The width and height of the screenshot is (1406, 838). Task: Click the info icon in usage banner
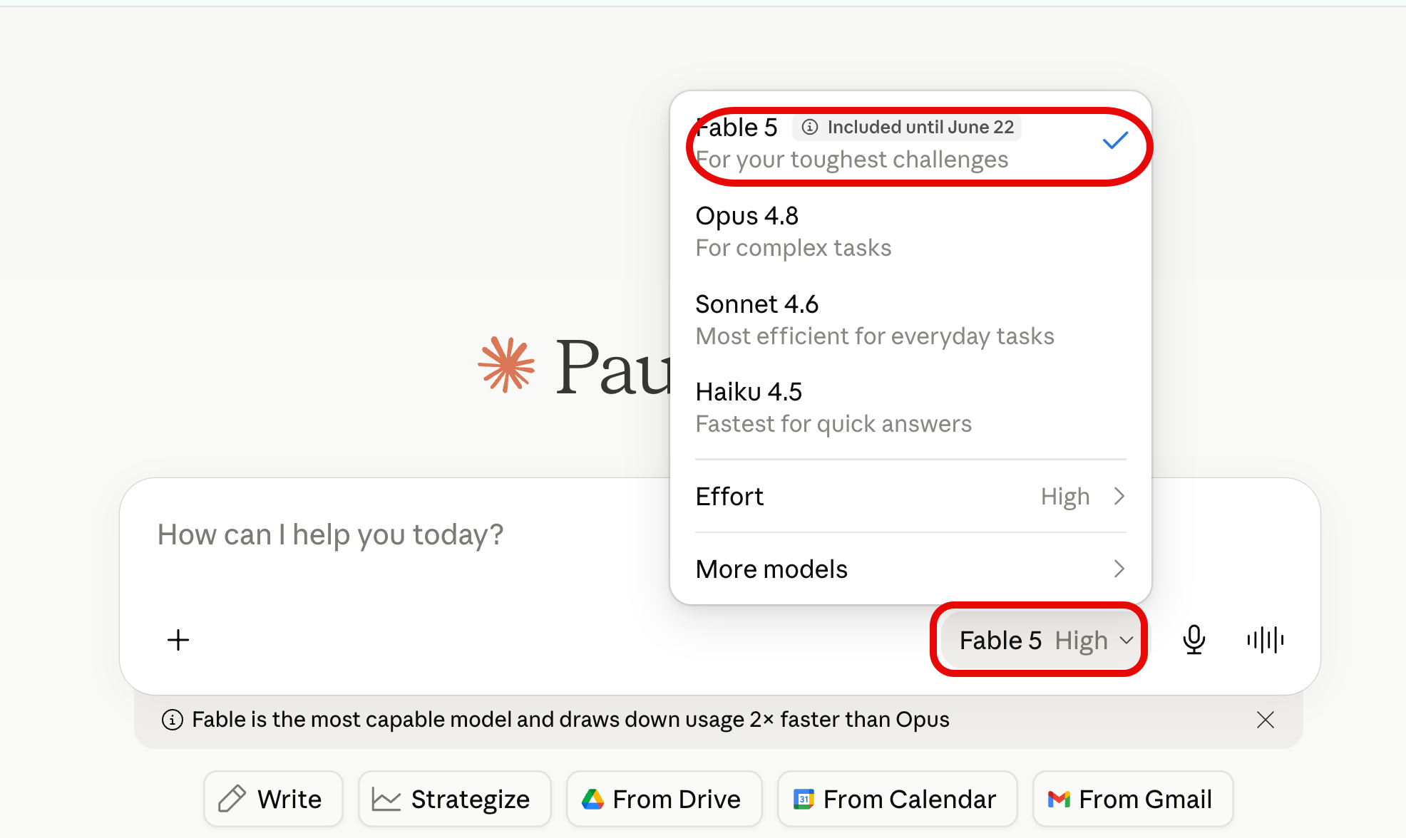173,720
